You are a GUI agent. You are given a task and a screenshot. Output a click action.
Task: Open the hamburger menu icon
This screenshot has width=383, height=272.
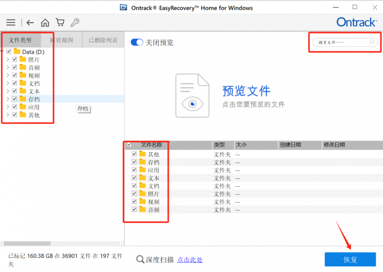(x=11, y=23)
